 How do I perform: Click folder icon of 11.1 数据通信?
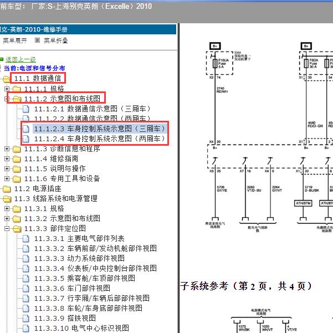click(7, 79)
